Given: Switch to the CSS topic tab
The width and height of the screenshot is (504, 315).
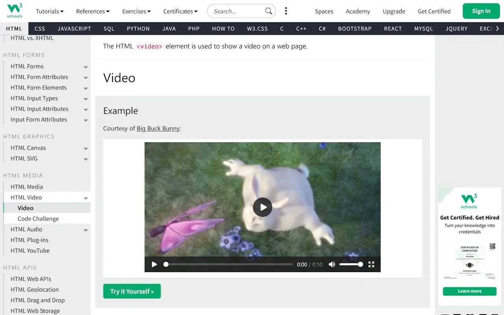Looking at the screenshot, I should [x=40, y=28].
